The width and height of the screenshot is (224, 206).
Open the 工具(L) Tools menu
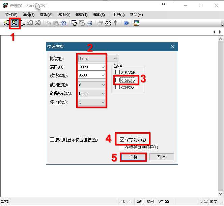coord(118,15)
